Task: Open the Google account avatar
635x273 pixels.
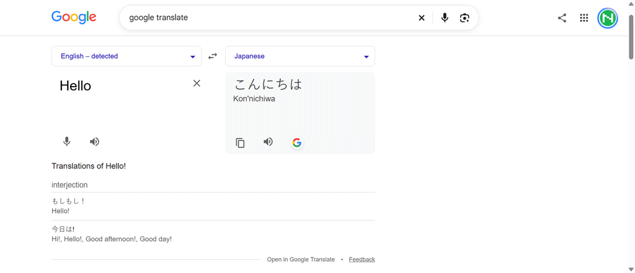Action: [x=608, y=18]
